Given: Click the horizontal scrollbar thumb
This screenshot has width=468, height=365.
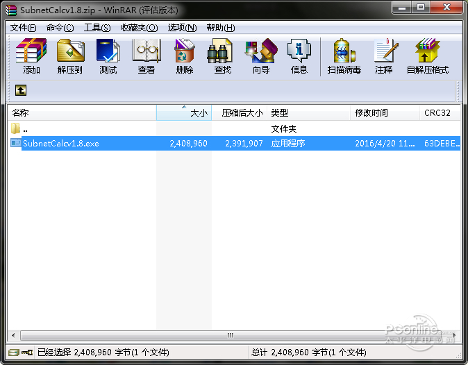Looking at the screenshot, I should click(x=230, y=335).
